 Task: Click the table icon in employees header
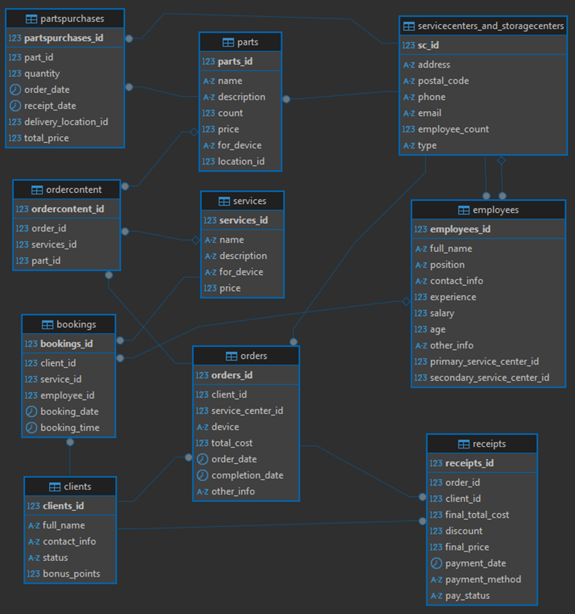pos(464,210)
